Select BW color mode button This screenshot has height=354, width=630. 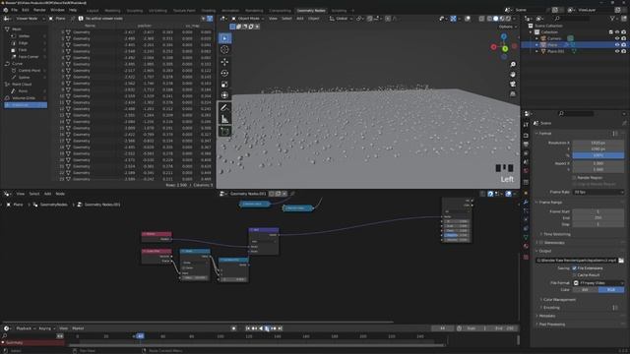click(585, 290)
